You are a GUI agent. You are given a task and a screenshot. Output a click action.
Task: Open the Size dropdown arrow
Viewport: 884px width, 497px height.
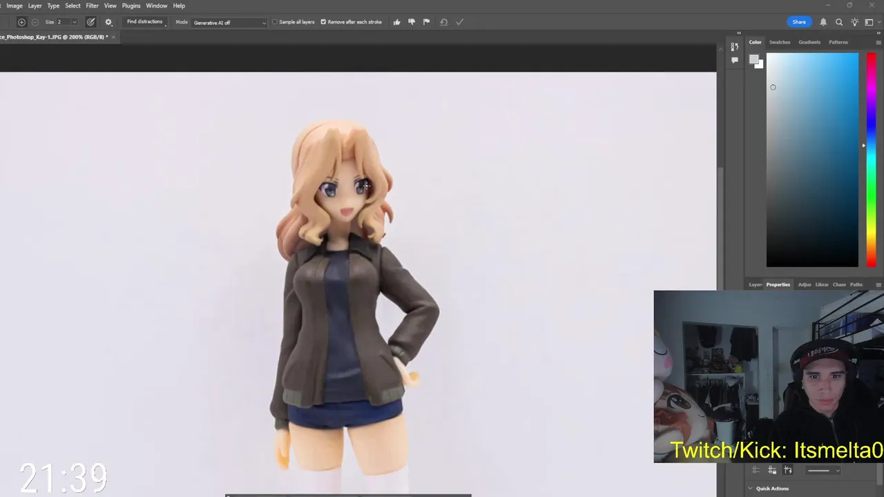click(75, 22)
